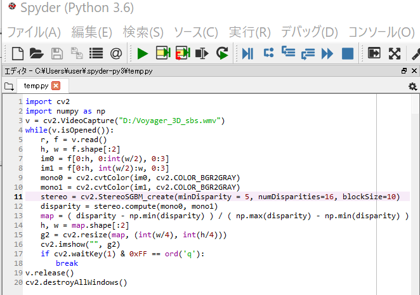Screen dimensions: 420x295
Task: Click 'stereo.compute(mono0, mono1)' text
Action: [155, 206]
